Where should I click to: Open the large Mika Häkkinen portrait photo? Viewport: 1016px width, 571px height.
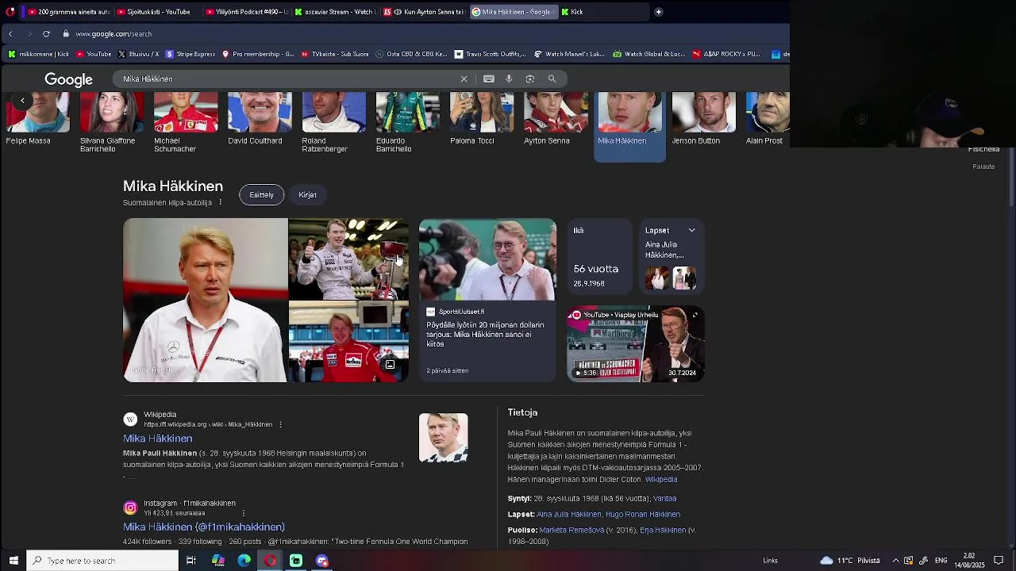206,301
